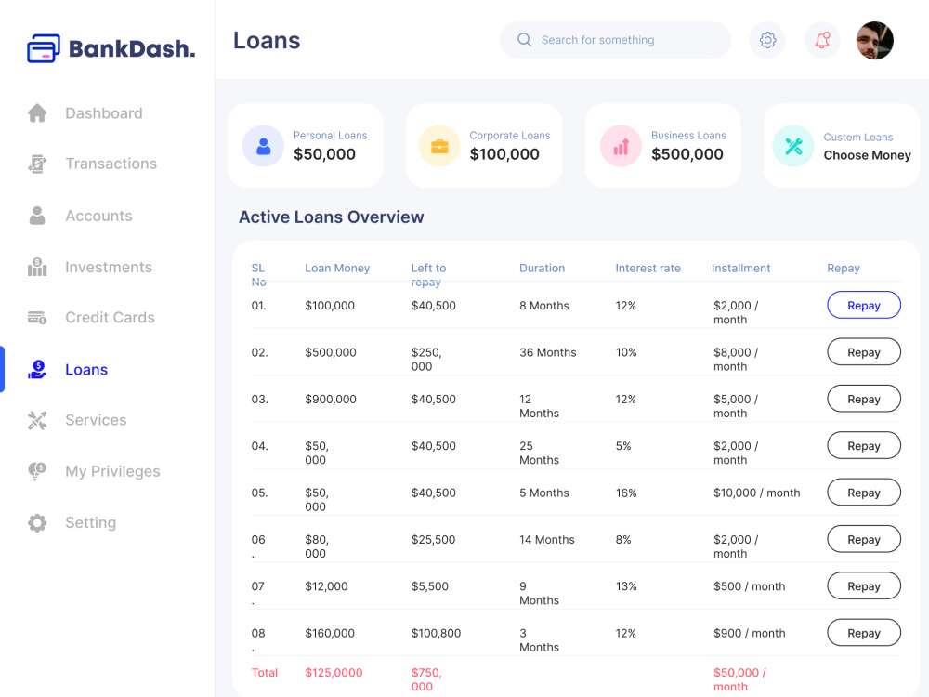The image size is (929, 697).
Task: Repay loan 06 with $25,500 left
Action: 864,539
